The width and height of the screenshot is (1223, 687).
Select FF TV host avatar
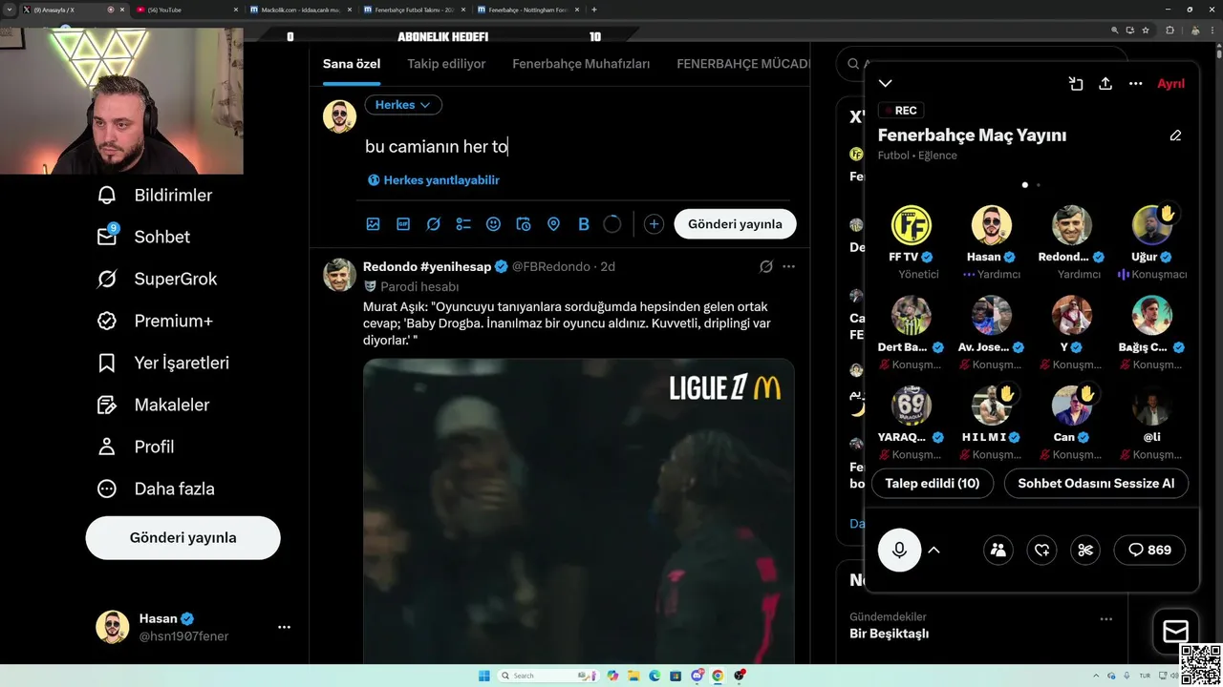pos(911,225)
